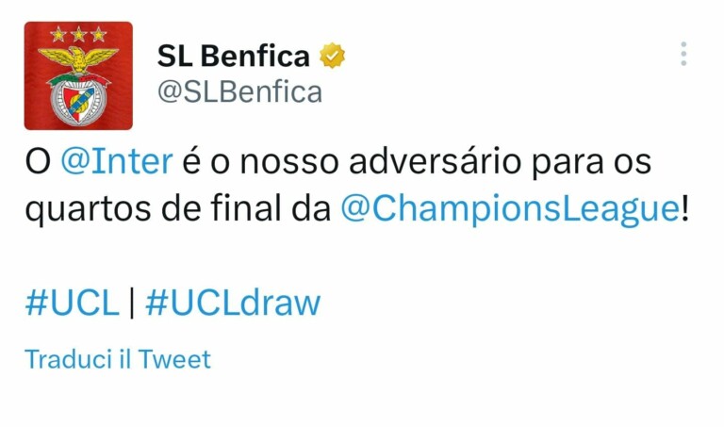Click the separator bar between the hashtags
This screenshot has height=427, width=724.
click(x=132, y=303)
